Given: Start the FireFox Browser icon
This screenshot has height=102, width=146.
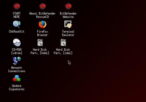Looking at the screenshot, I should point(43,25).
